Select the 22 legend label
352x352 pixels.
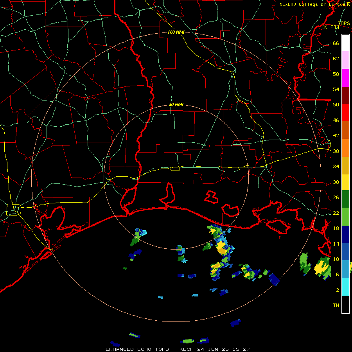336,213
